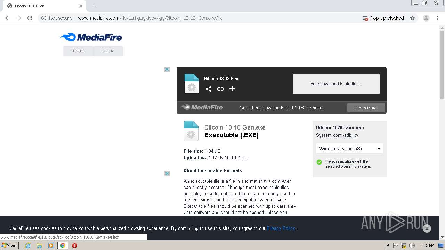Screen dimensions: 445x250
Task: Click the MediaFire logo
Action: pyautogui.click(x=91, y=37)
